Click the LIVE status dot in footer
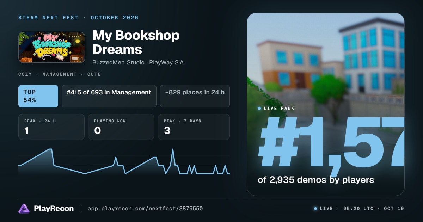This screenshot has width=423, height=222. [x=315, y=209]
